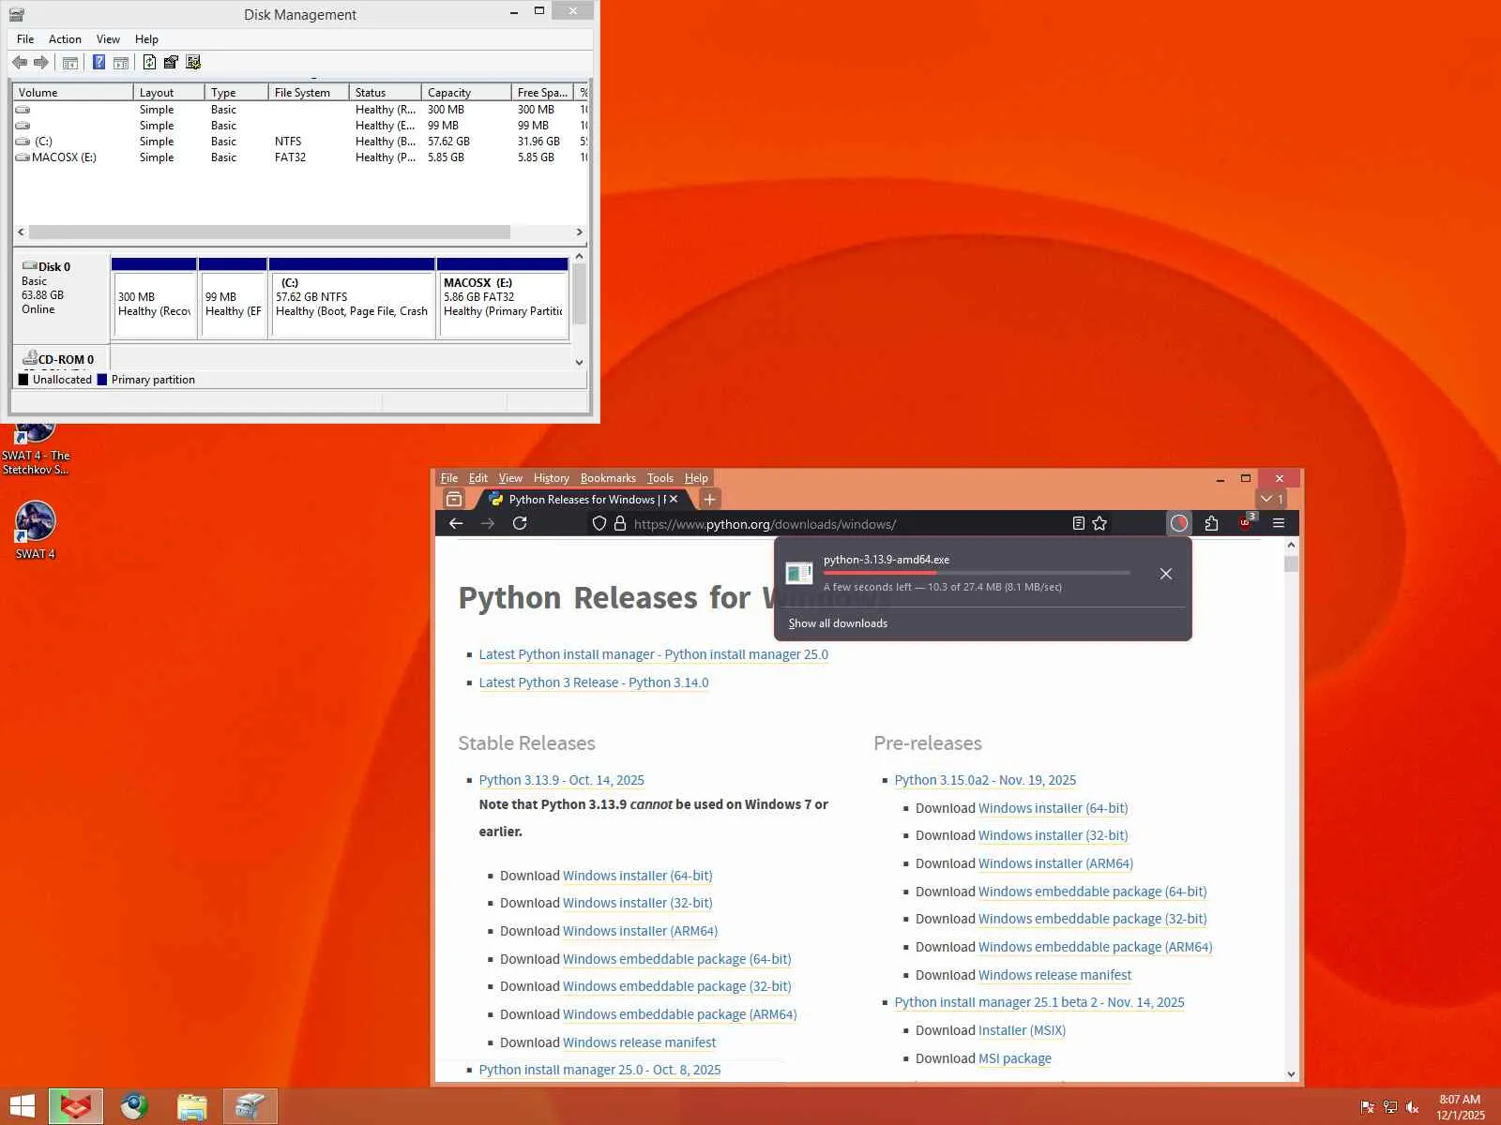Open the uBlock Origin extension icon
This screenshot has height=1125, width=1501.
1246,522
